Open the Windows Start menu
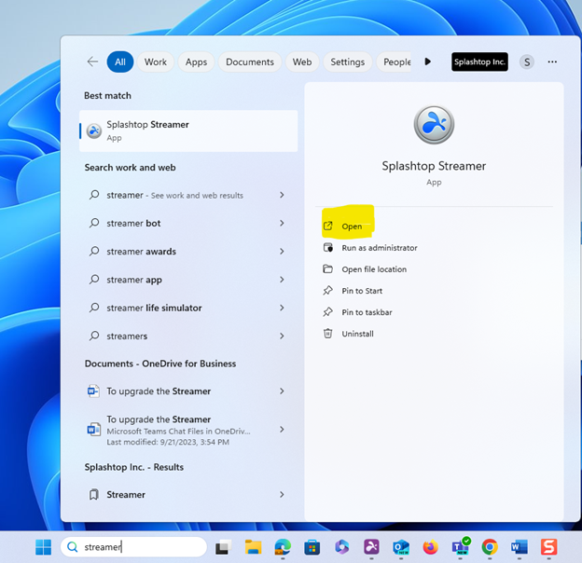 coord(43,547)
